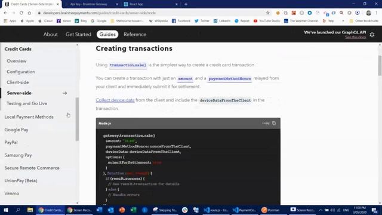The image size is (382, 215).
Task: Open the YouTube Studio bookmark
Action: 267,21
